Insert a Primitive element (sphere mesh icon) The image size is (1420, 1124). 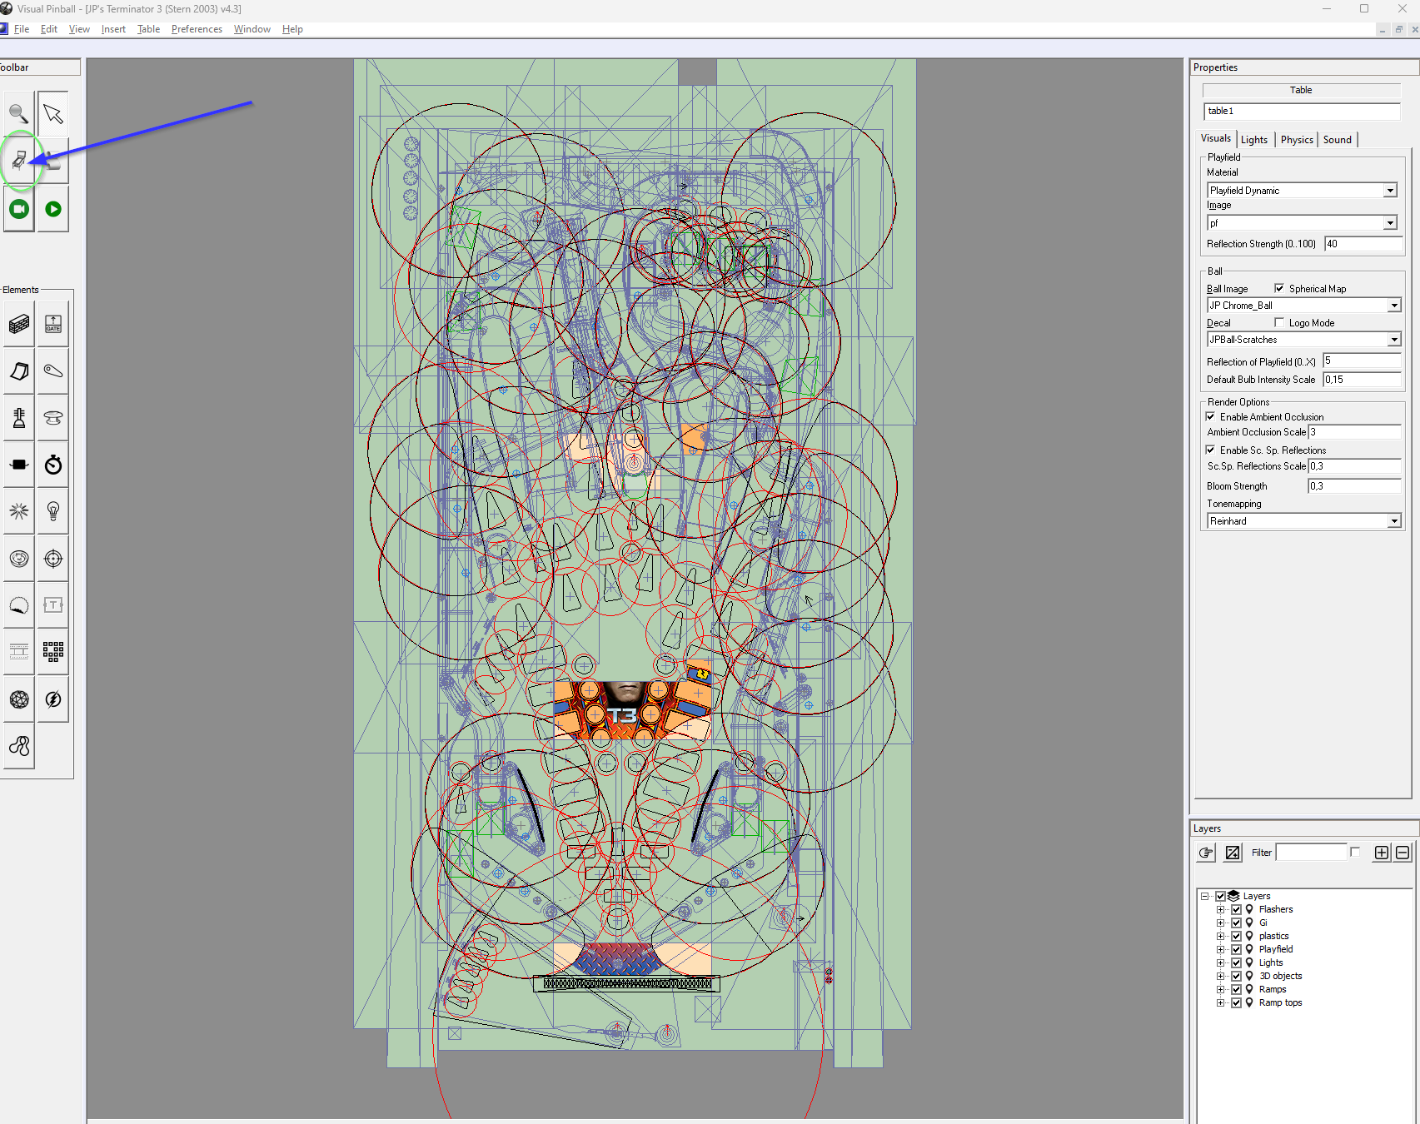19,699
